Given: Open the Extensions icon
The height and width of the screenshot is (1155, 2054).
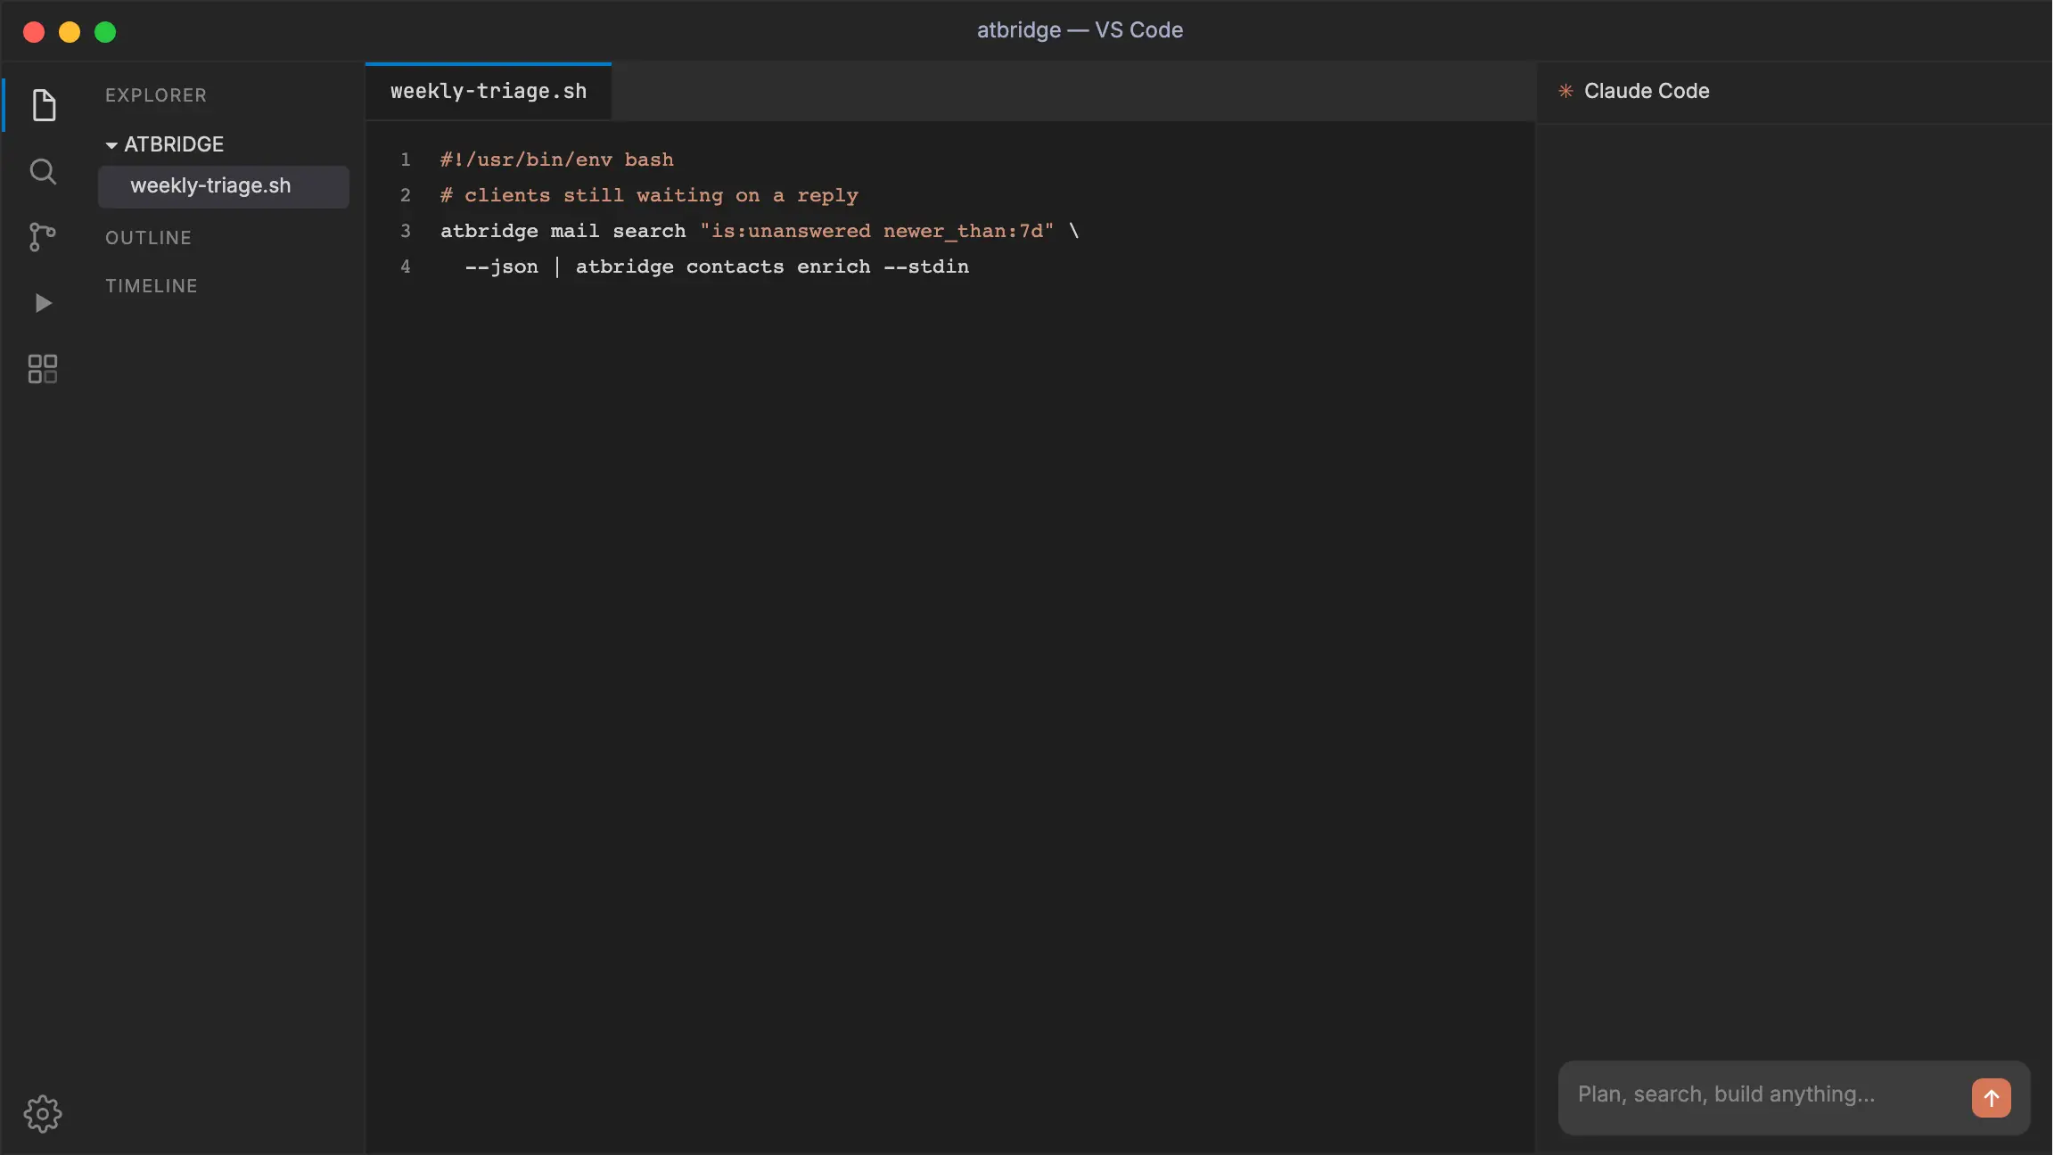Looking at the screenshot, I should point(43,369).
